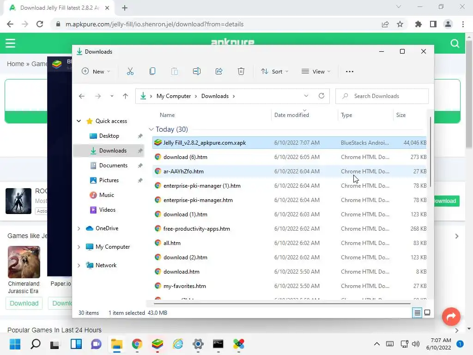This screenshot has height=355, width=473.
Task: Click the Share icon in Explorer toolbar
Action: pos(219,72)
